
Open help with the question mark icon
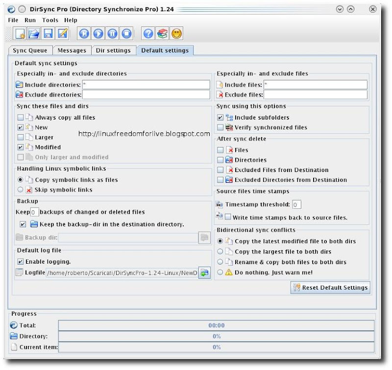point(148,34)
